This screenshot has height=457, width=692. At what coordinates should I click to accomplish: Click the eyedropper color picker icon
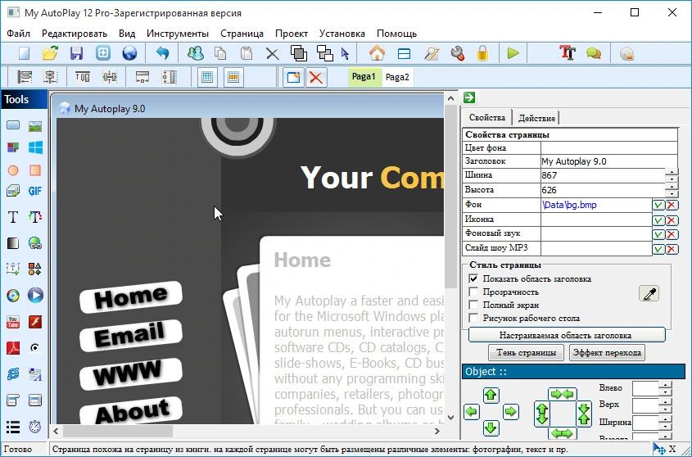[x=649, y=294]
